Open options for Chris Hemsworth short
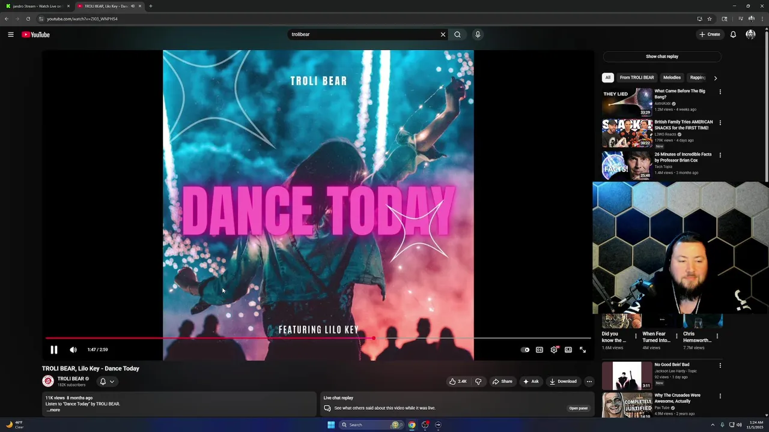Image resolution: width=769 pixels, height=432 pixels. (717, 336)
